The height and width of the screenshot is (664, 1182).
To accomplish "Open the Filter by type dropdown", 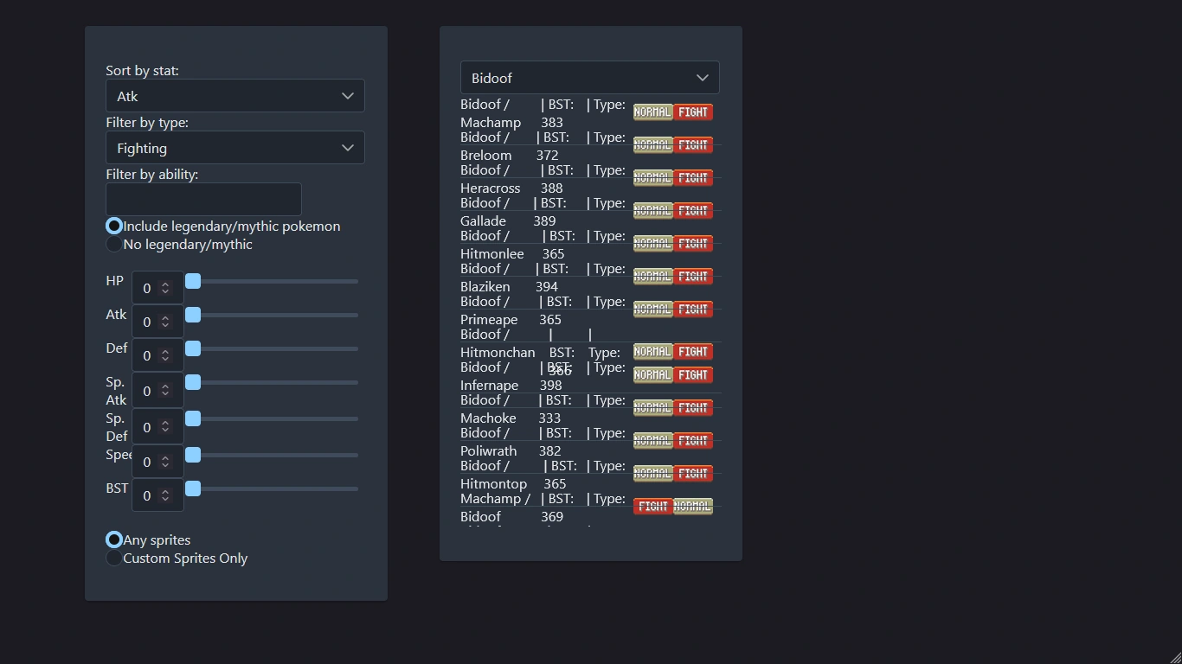I will [235, 148].
